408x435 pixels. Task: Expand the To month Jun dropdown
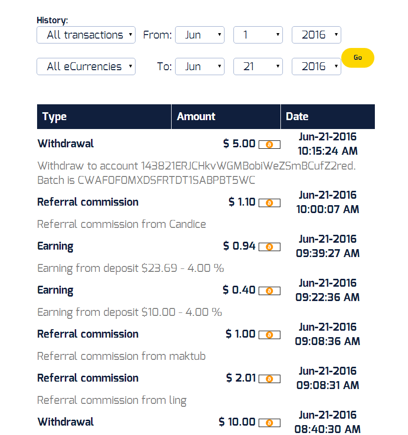[x=200, y=67]
